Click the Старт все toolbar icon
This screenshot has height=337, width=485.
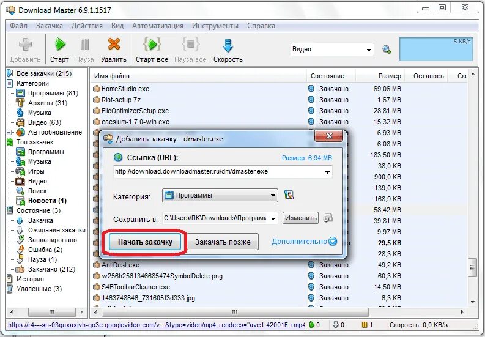tap(152, 44)
